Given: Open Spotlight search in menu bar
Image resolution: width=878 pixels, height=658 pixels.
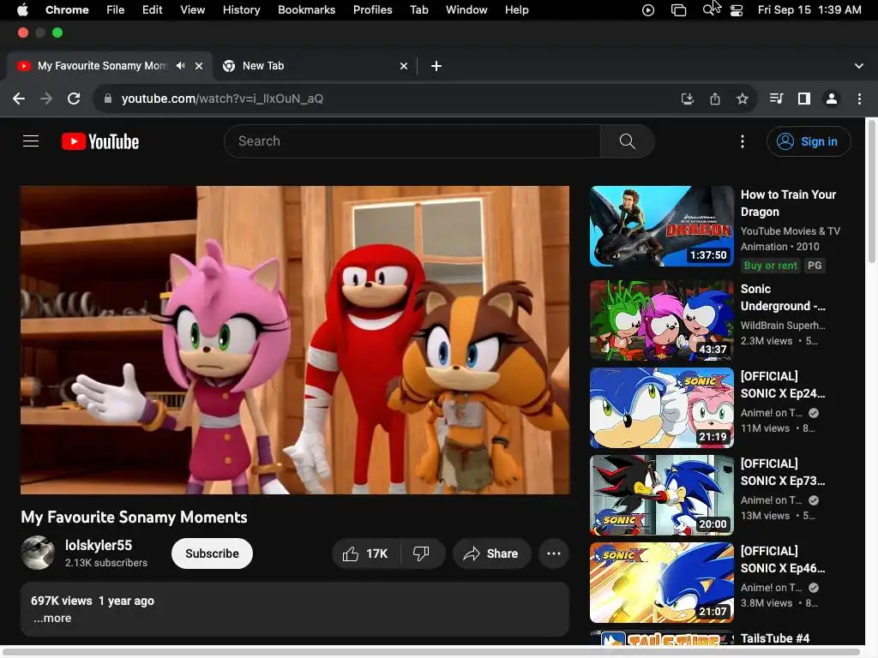Looking at the screenshot, I should tap(709, 10).
